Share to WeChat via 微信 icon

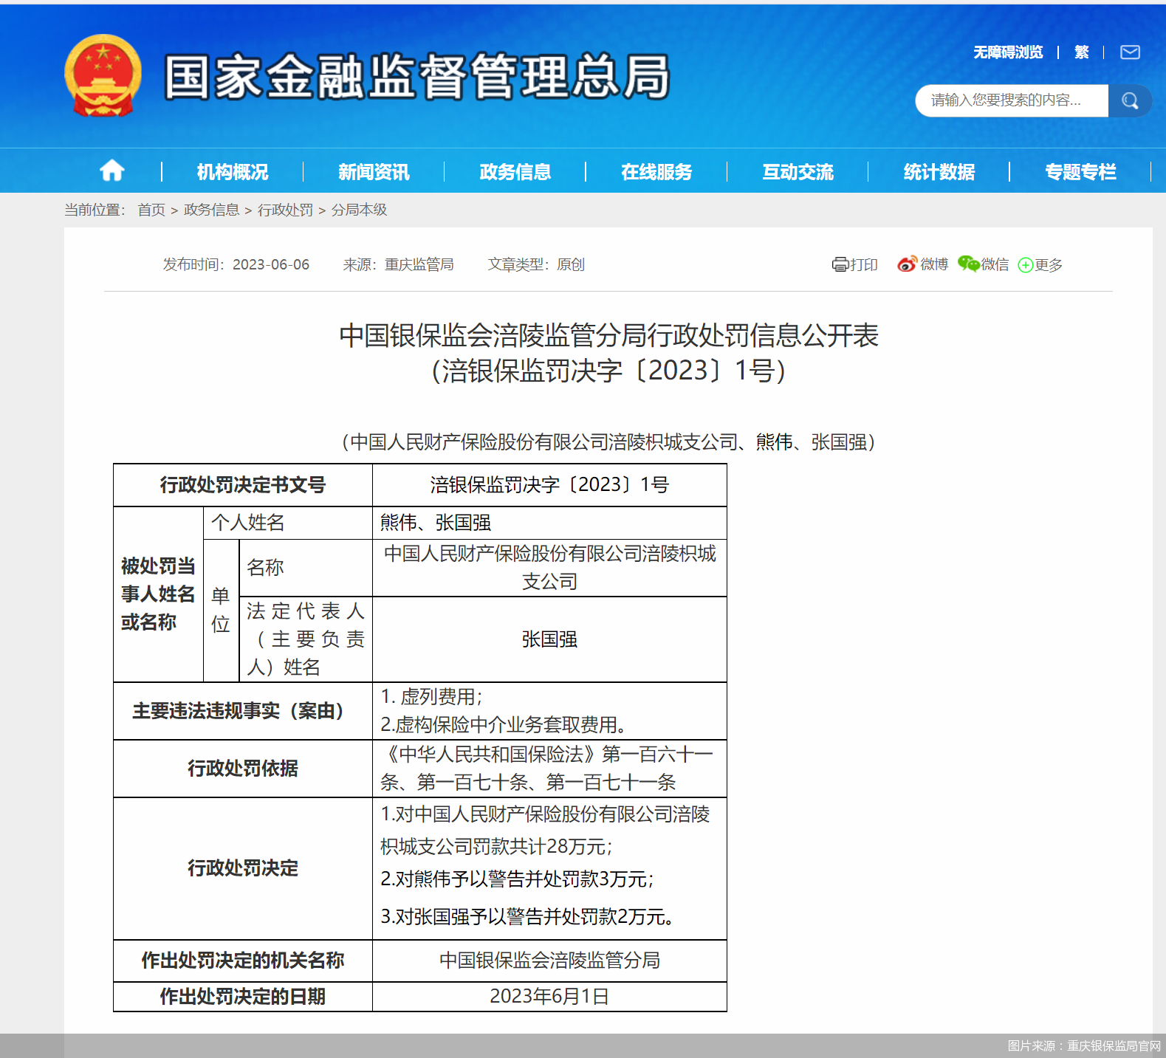(x=983, y=264)
